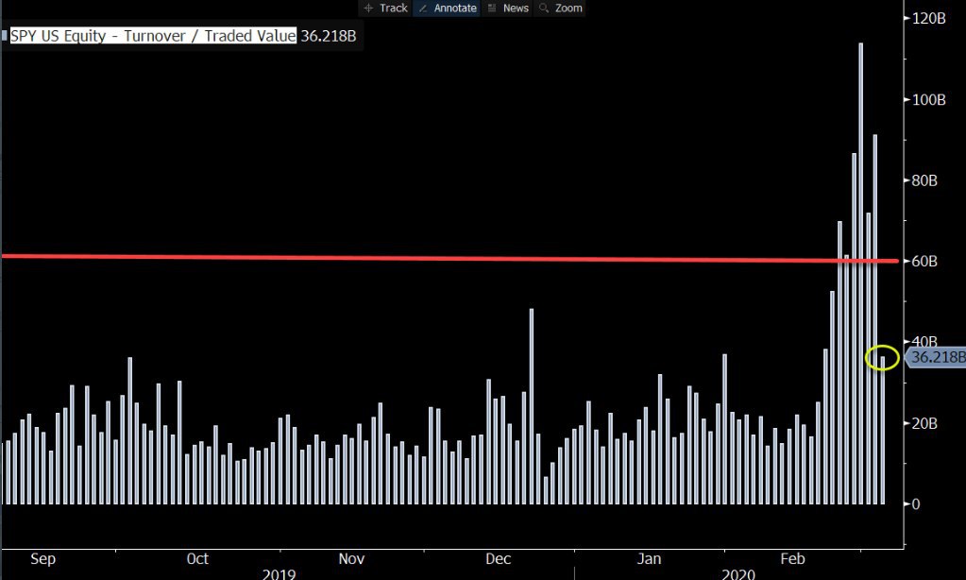Click the 0 y-axis label
Viewport: 966px width, 580px height.
click(916, 504)
